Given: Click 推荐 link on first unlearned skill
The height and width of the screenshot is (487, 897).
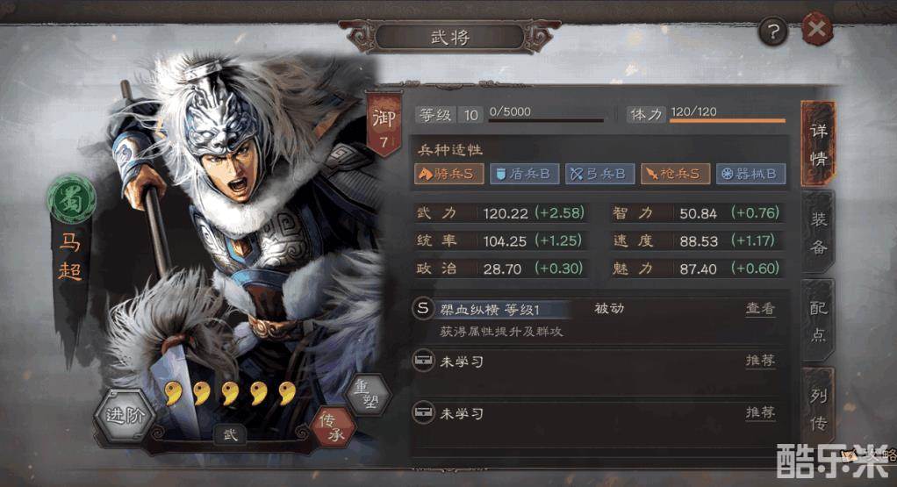Looking at the screenshot, I should (x=760, y=360).
